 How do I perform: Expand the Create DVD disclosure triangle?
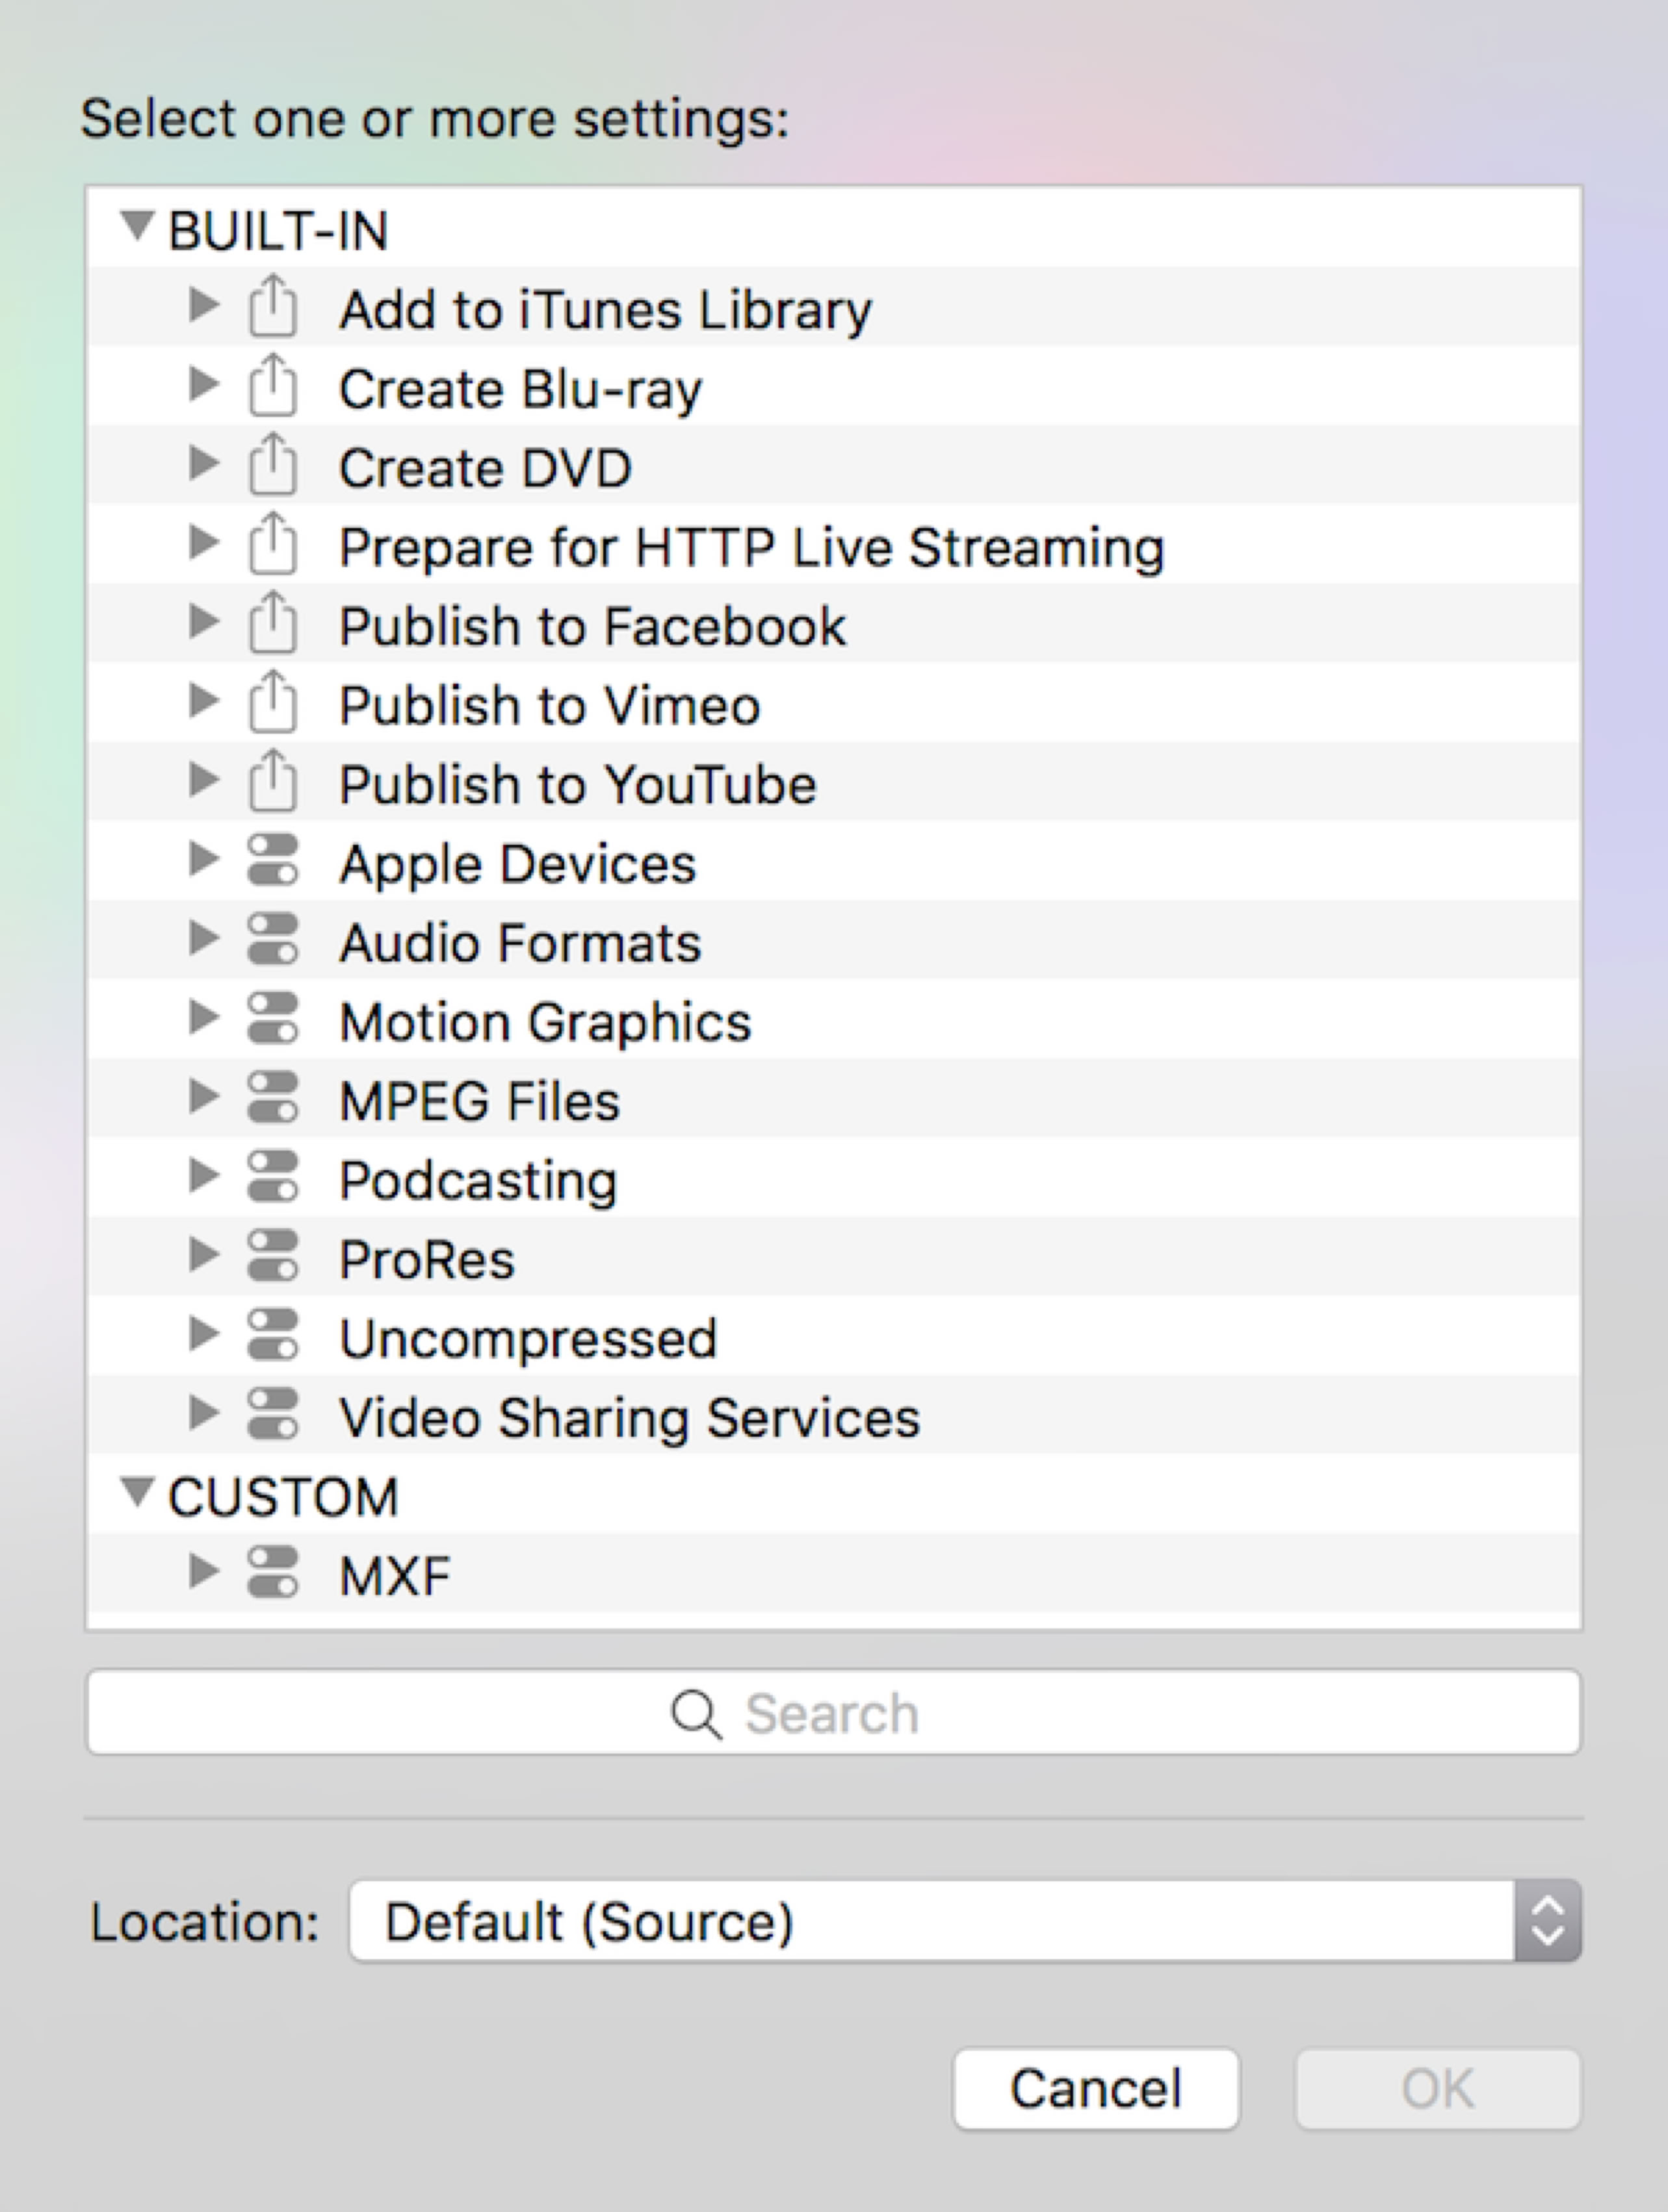(203, 464)
